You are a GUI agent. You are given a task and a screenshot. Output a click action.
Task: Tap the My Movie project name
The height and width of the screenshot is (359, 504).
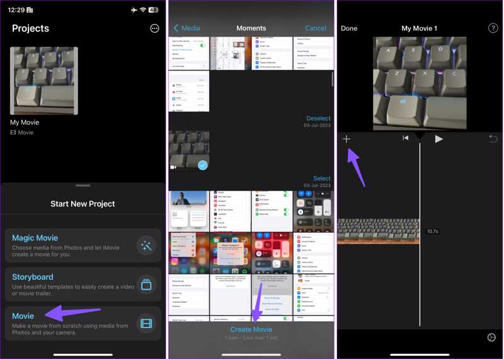coord(25,122)
